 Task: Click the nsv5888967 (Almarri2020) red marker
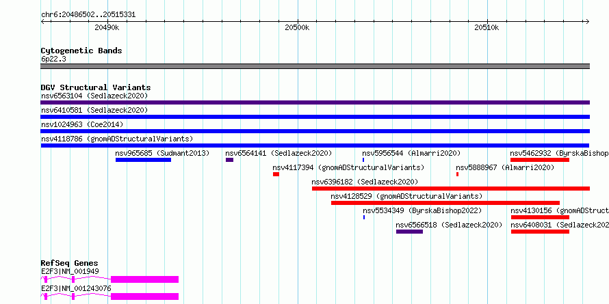coord(458,174)
